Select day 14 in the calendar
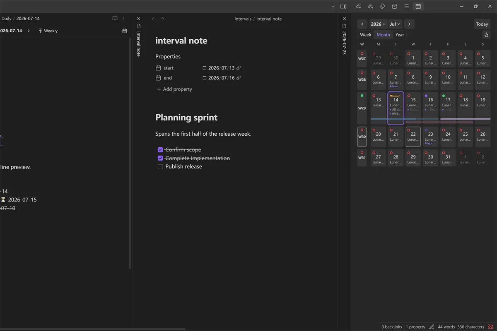497x331 pixels. click(396, 108)
